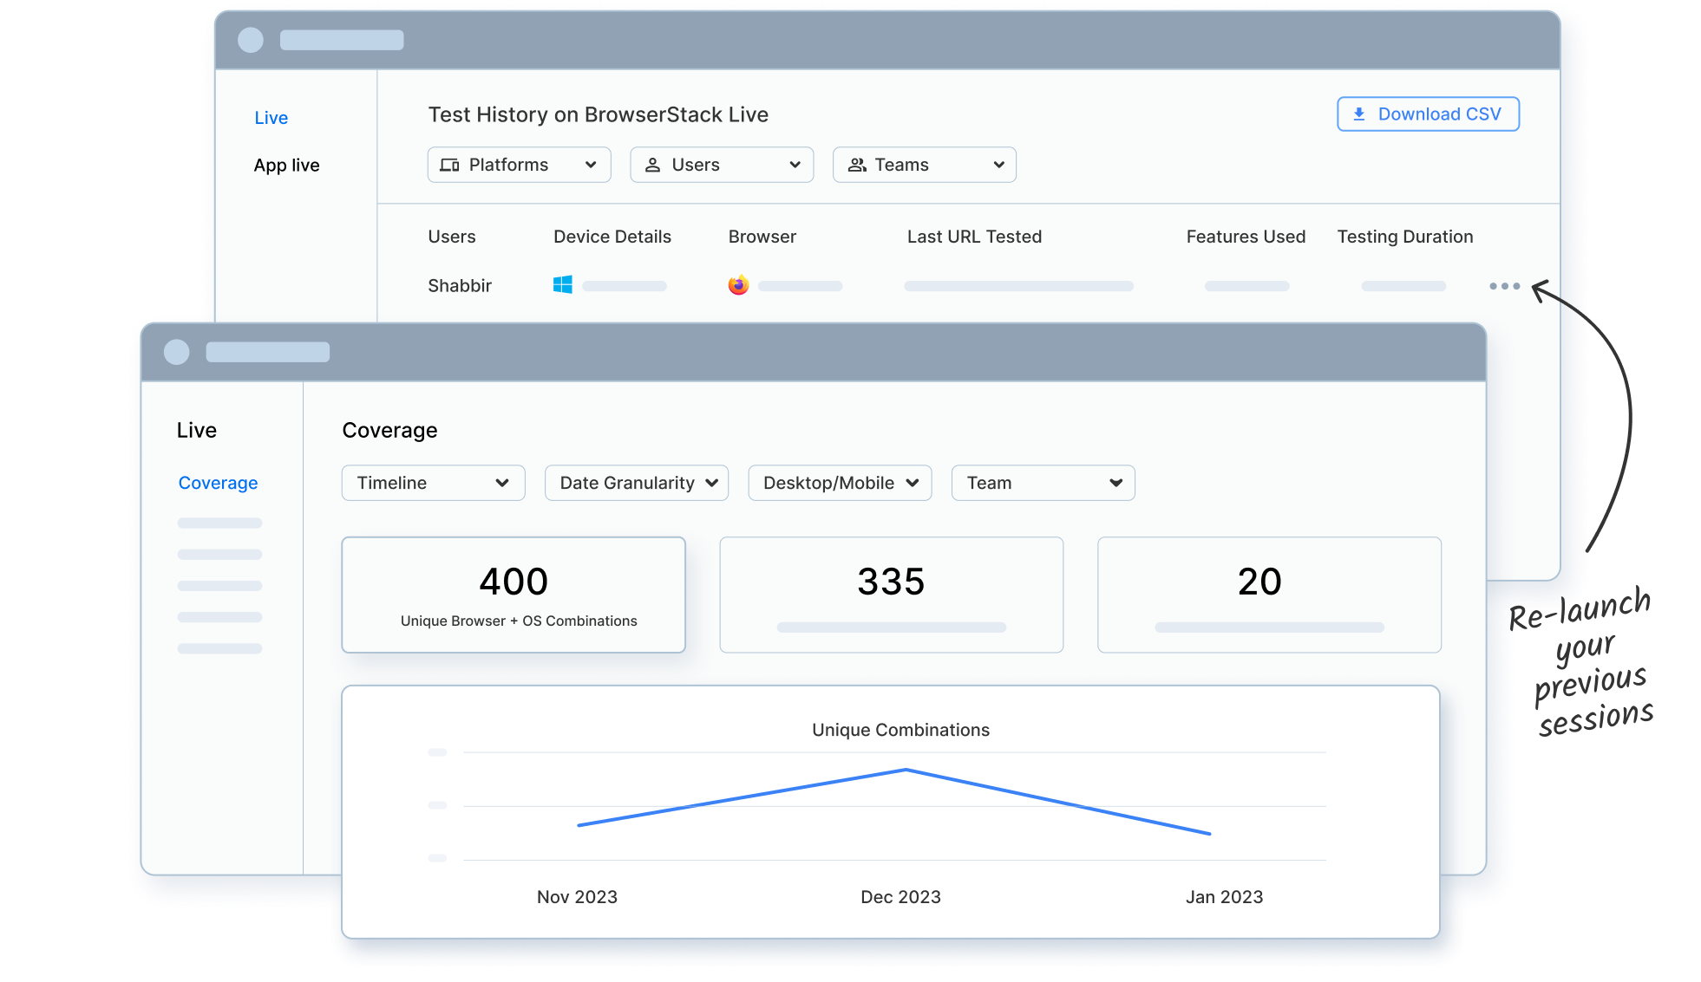
Task: Click the circle icon in the top window titlebar
Action: click(251, 40)
